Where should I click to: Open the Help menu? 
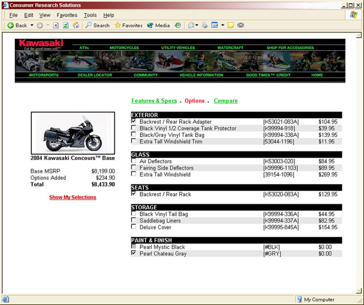pos(109,15)
